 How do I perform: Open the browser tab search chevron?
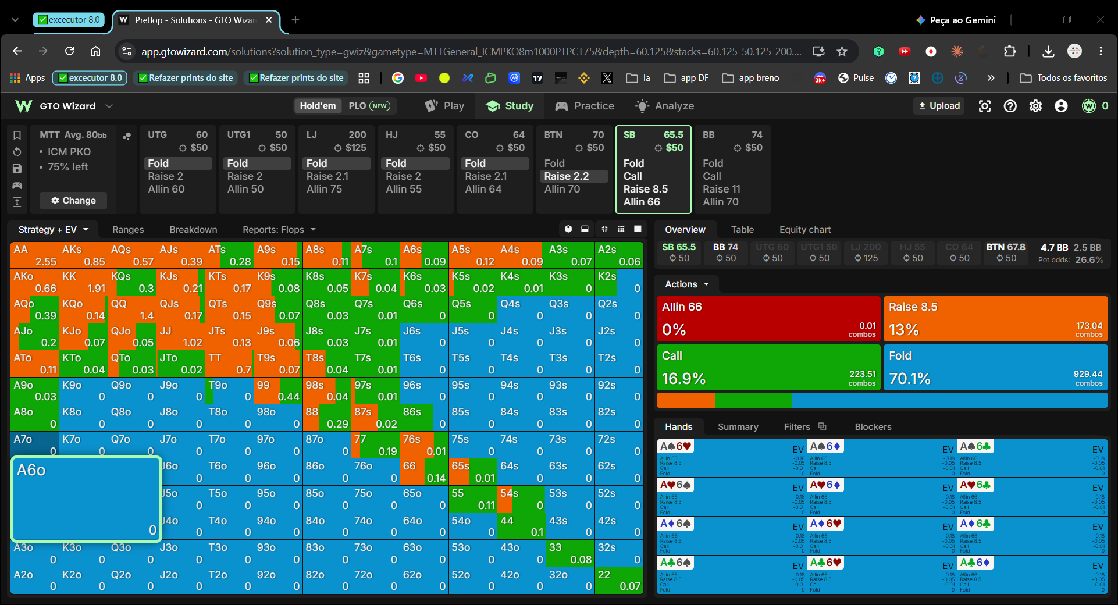pyautogui.click(x=15, y=20)
